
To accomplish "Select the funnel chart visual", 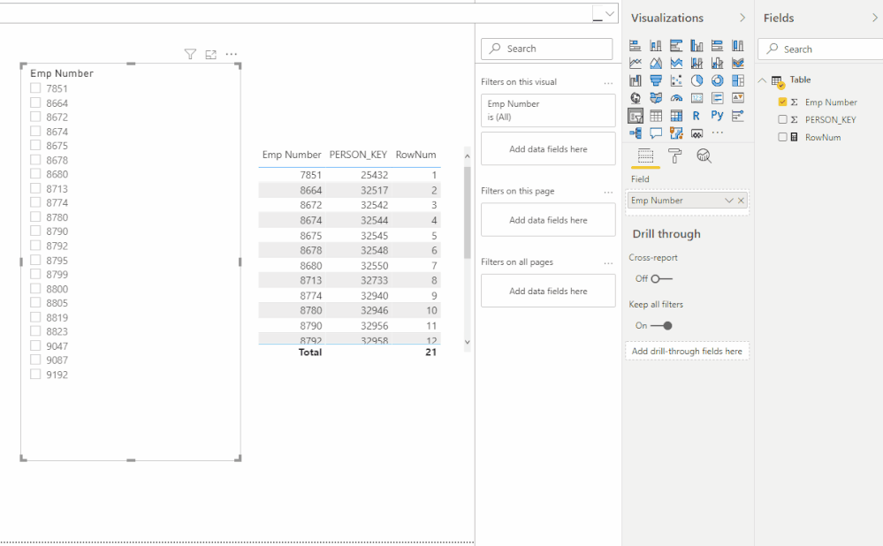I will click(x=656, y=80).
